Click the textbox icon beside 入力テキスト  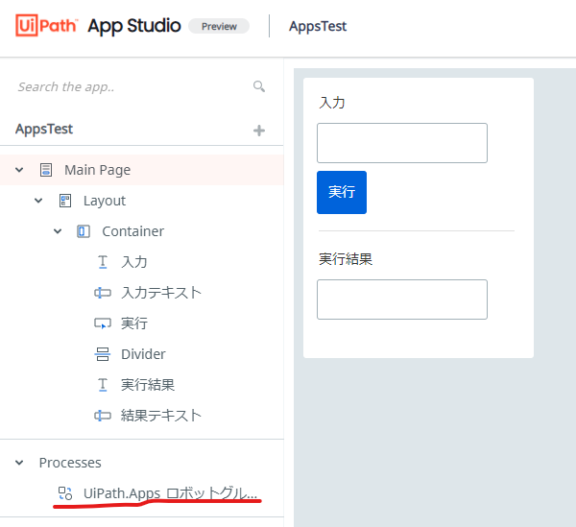(103, 293)
